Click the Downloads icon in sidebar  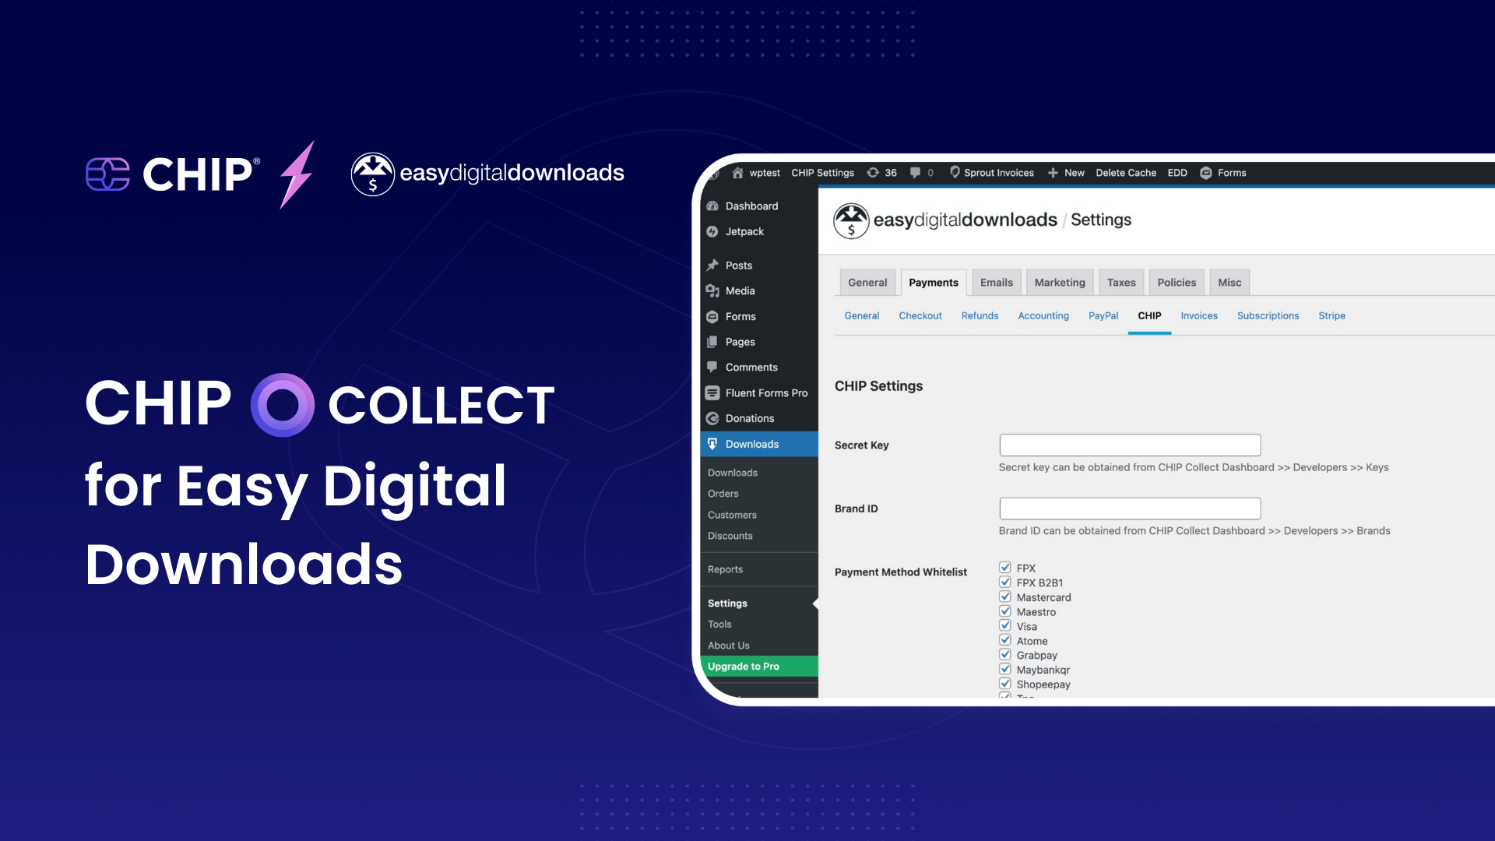[x=712, y=444]
